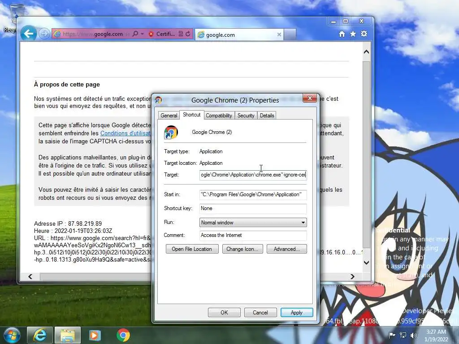The image size is (459, 344).
Task: Go to IE home page
Action: coord(342,34)
